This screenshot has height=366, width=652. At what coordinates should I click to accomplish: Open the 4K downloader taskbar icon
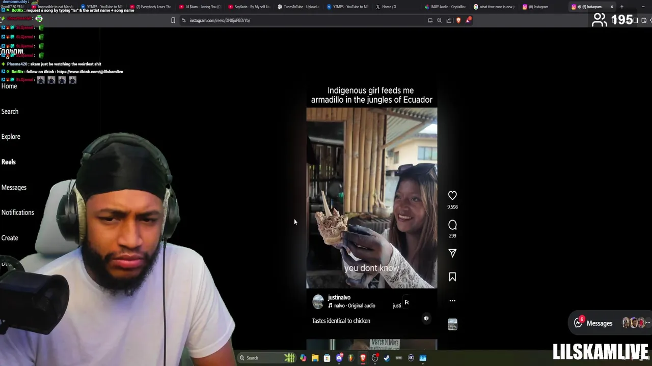click(x=411, y=358)
